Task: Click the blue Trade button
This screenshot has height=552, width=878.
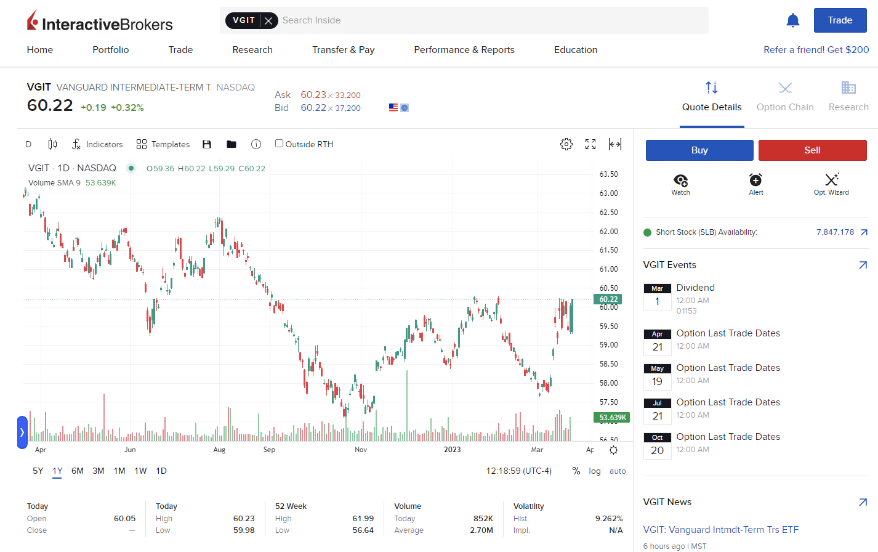Action: click(x=840, y=20)
